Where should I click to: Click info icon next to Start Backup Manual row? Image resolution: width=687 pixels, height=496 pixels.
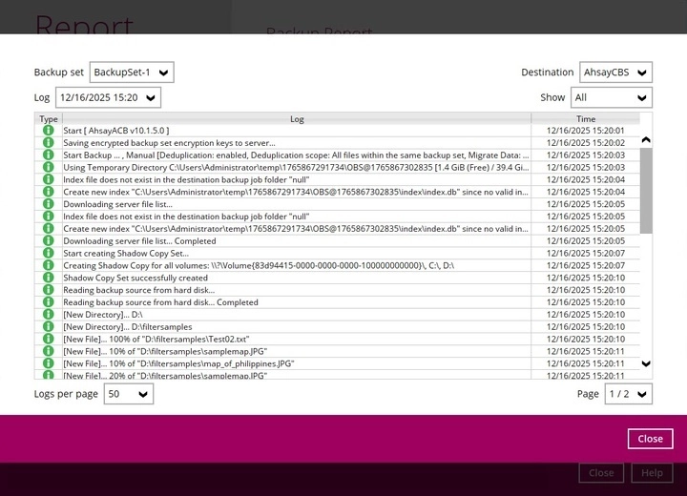[x=48, y=155]
